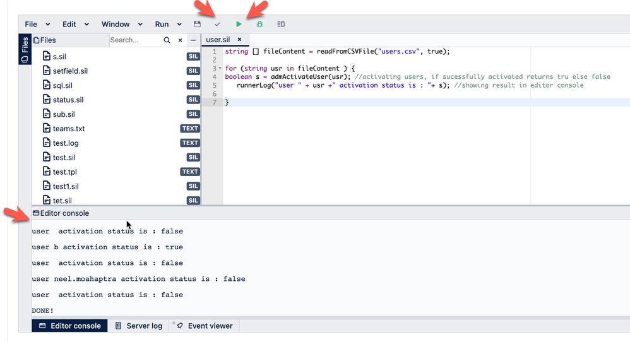Click the TEXT badge on teams.txt row
Viewport: 630px width, 342px height.
[190, 129]
